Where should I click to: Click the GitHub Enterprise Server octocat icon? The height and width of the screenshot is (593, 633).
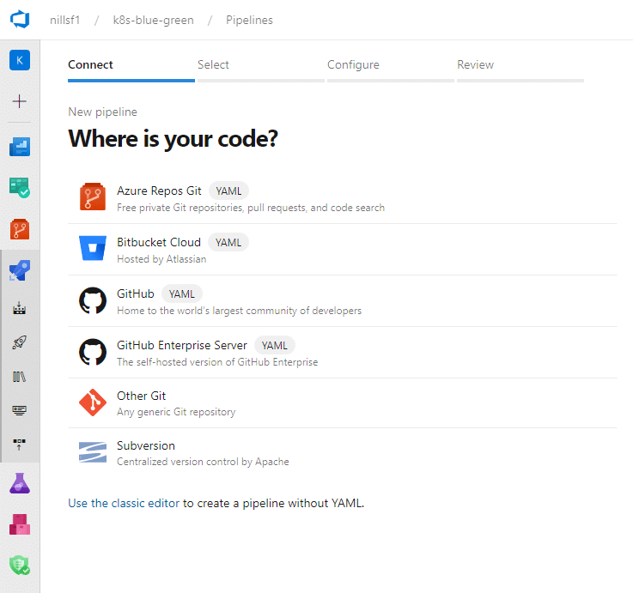[93, 351]
